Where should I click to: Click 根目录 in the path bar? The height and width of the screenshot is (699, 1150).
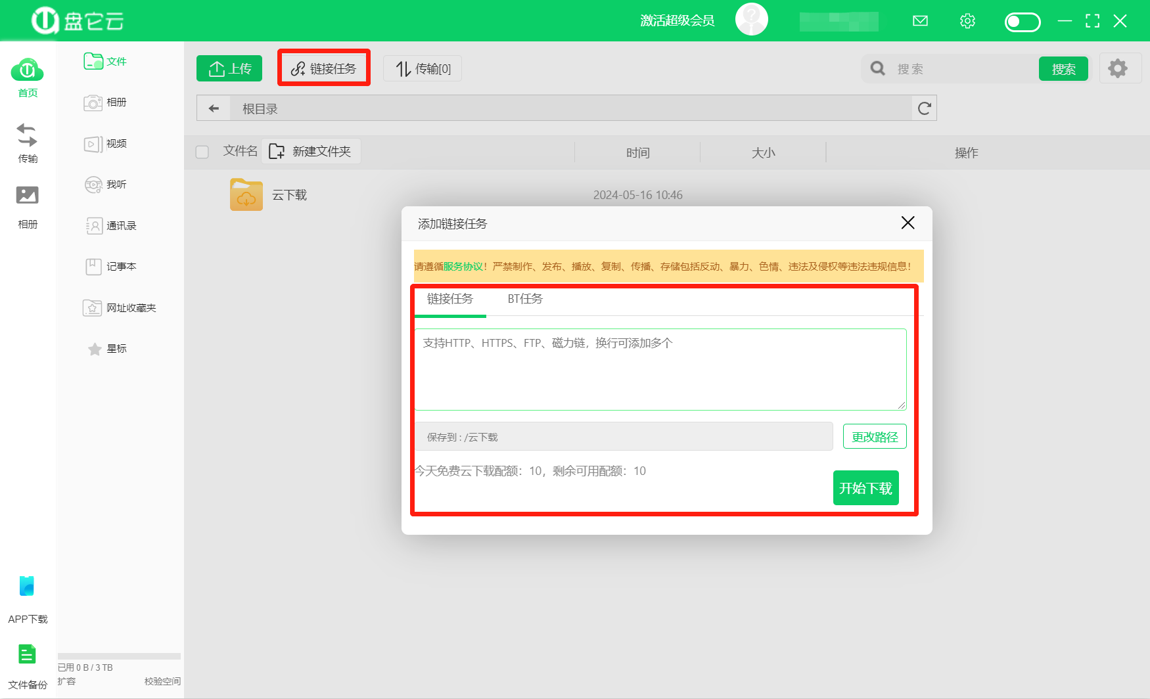pyautogui.click(x=260, y=109)
